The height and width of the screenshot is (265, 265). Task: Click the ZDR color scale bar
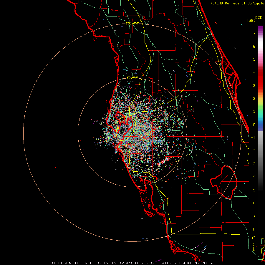point(260,131)
